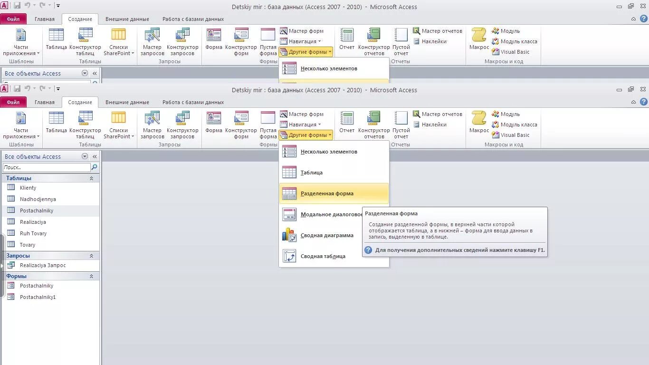Collapse Другие формы dropdown in lower window
The width and height of the screenshot is (649, 365).
pyautogui.click(x=305, y=135)
